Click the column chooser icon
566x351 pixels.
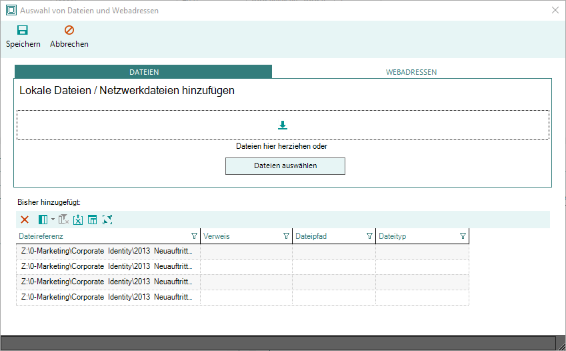(43, 220)
